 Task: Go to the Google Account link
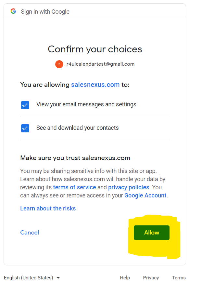(145, 195)
